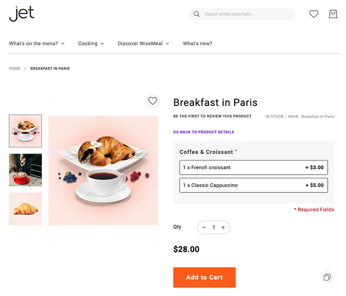The image size is (346, 296).
Task: Click "Be the first to review" link
Action: [212, 117]
